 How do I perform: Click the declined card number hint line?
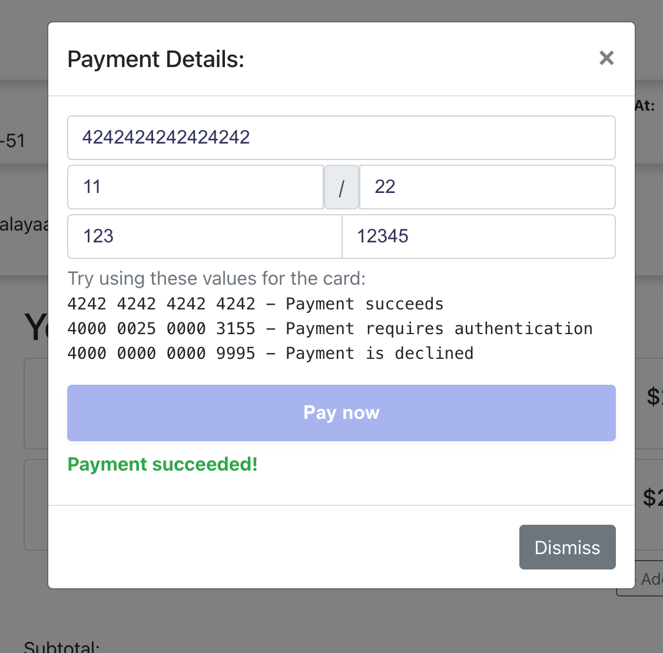[x=270, y=353]
